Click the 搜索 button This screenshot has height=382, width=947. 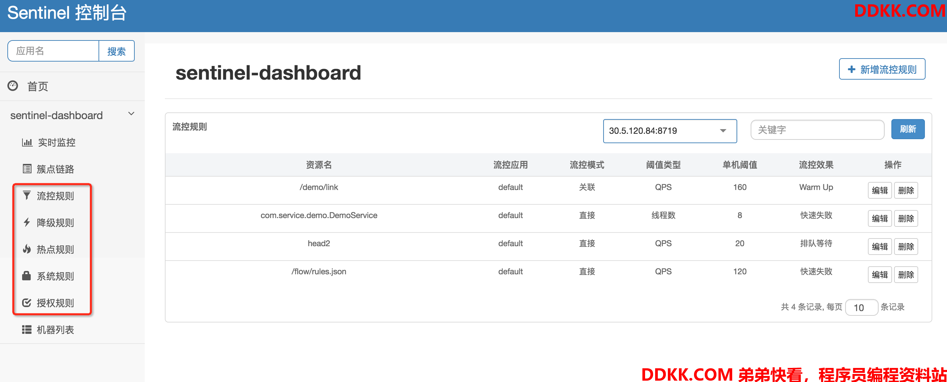117,51
